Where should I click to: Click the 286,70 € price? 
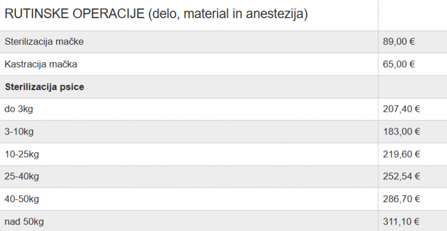tap(401, 199)
